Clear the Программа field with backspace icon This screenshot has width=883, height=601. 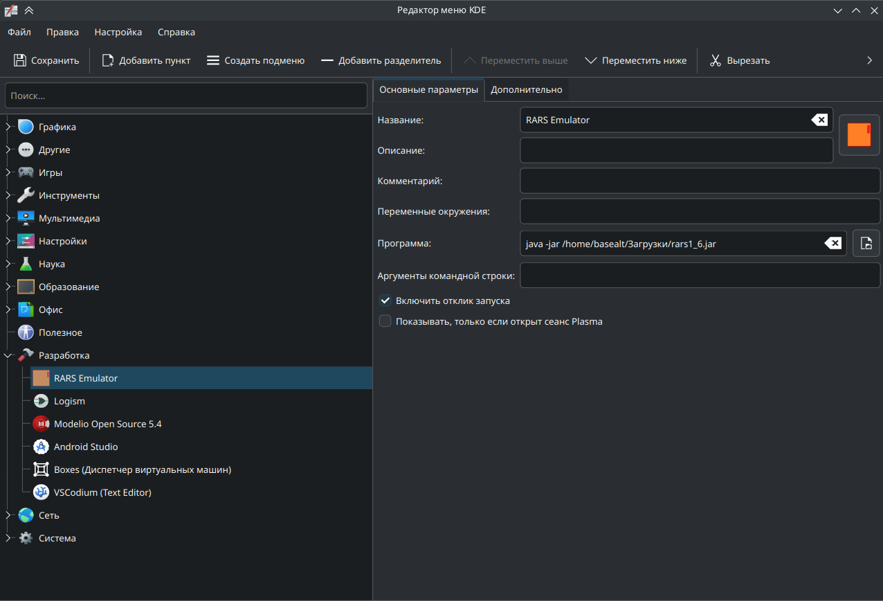(x=833, y=243)
